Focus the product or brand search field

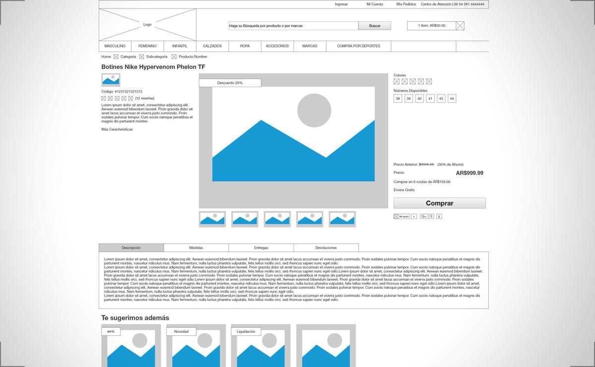[x=293, y=26]
